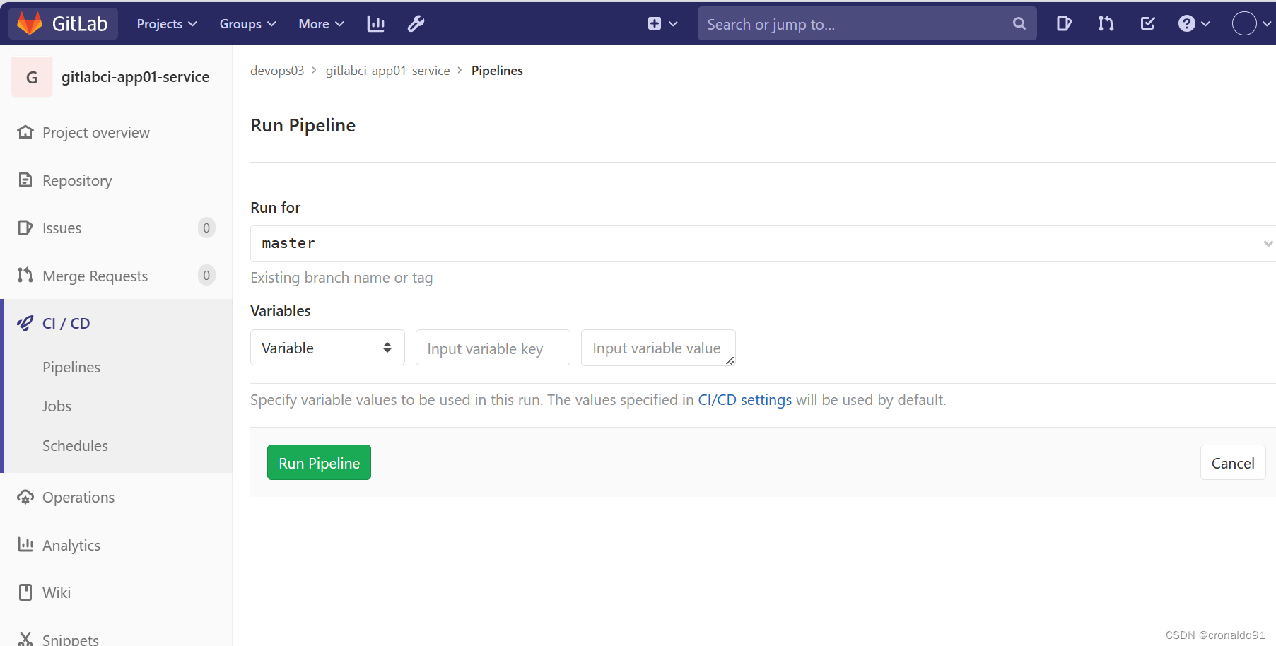This screenshot has width=1276, height=646.
Task: Open the user avatar menu
Action: coord(1252,24)
